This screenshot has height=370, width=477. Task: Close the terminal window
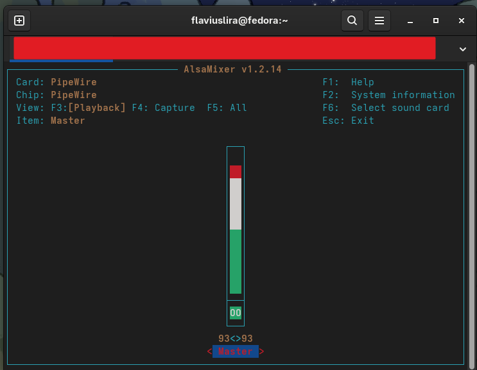tap(461, 21)
